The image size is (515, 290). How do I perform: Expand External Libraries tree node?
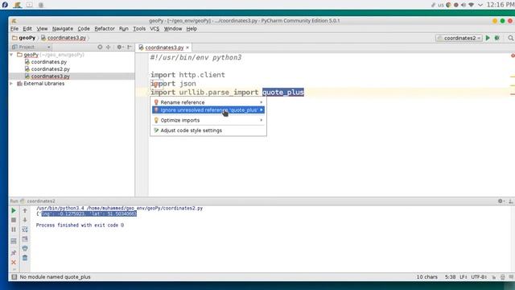[x=11, y=84]
